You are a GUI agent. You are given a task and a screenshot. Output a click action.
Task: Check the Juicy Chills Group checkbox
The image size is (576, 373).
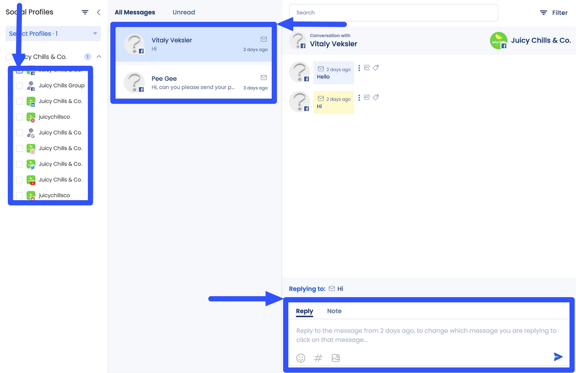19,85
